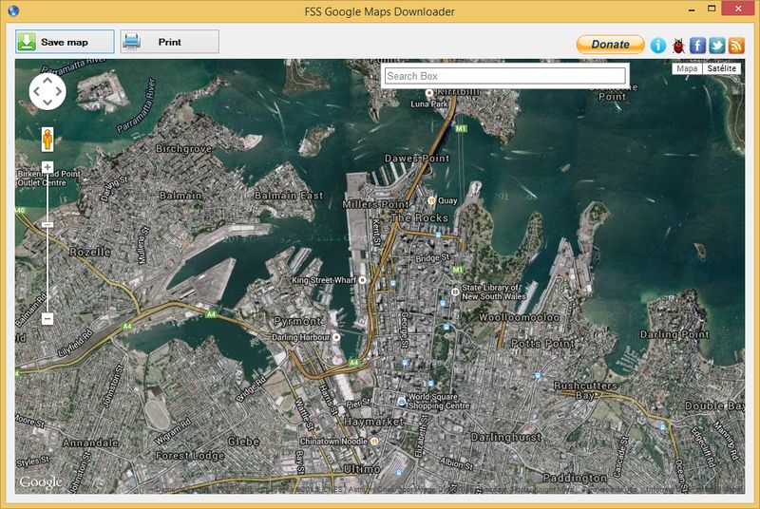Maximize the FSS Google Maps Downloader window
The image size is (760, 509).
pos(711,9)
